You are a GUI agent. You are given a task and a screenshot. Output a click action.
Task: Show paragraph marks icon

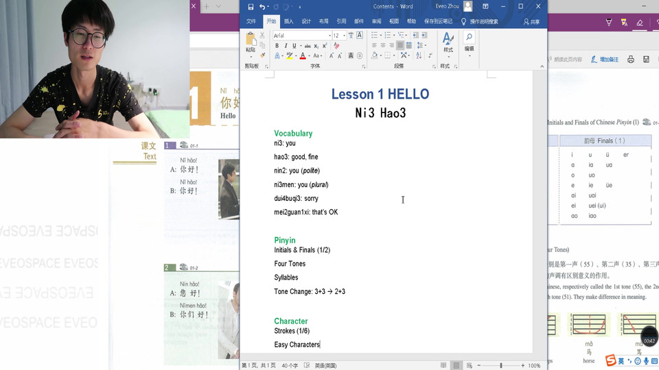[x=430, y=56]
